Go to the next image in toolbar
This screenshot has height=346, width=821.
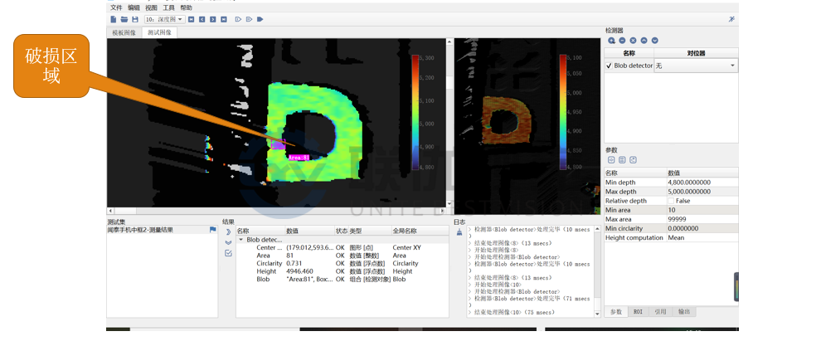[x=212, y=19]
